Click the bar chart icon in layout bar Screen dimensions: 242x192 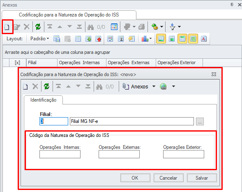point(145,39)
